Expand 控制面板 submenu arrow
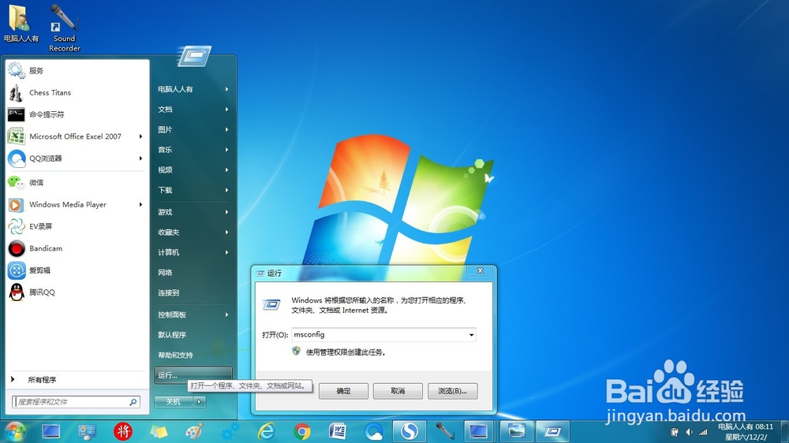789x443 pixels. click(x=227, y=315)
